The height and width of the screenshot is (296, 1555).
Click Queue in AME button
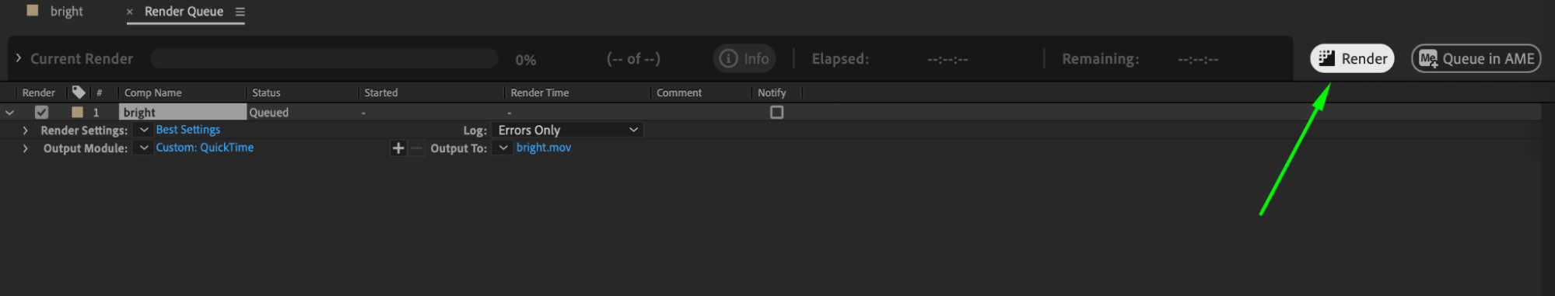click(x=1476, y=58)
